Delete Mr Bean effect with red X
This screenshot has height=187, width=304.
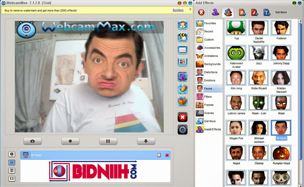coord(167,155)
